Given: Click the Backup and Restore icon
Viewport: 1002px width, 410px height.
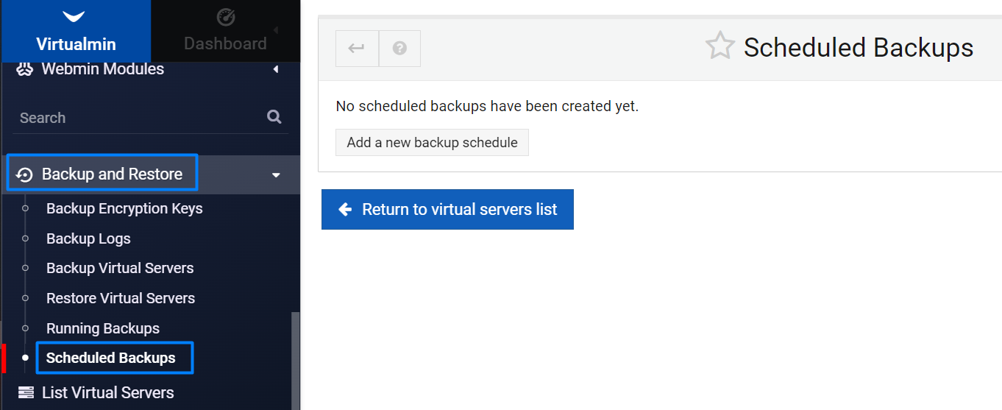Looking at the screenshot, I should [x=24, y=174].
